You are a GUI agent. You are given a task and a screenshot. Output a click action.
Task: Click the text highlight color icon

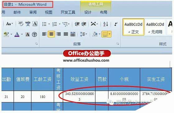point(6,34)
